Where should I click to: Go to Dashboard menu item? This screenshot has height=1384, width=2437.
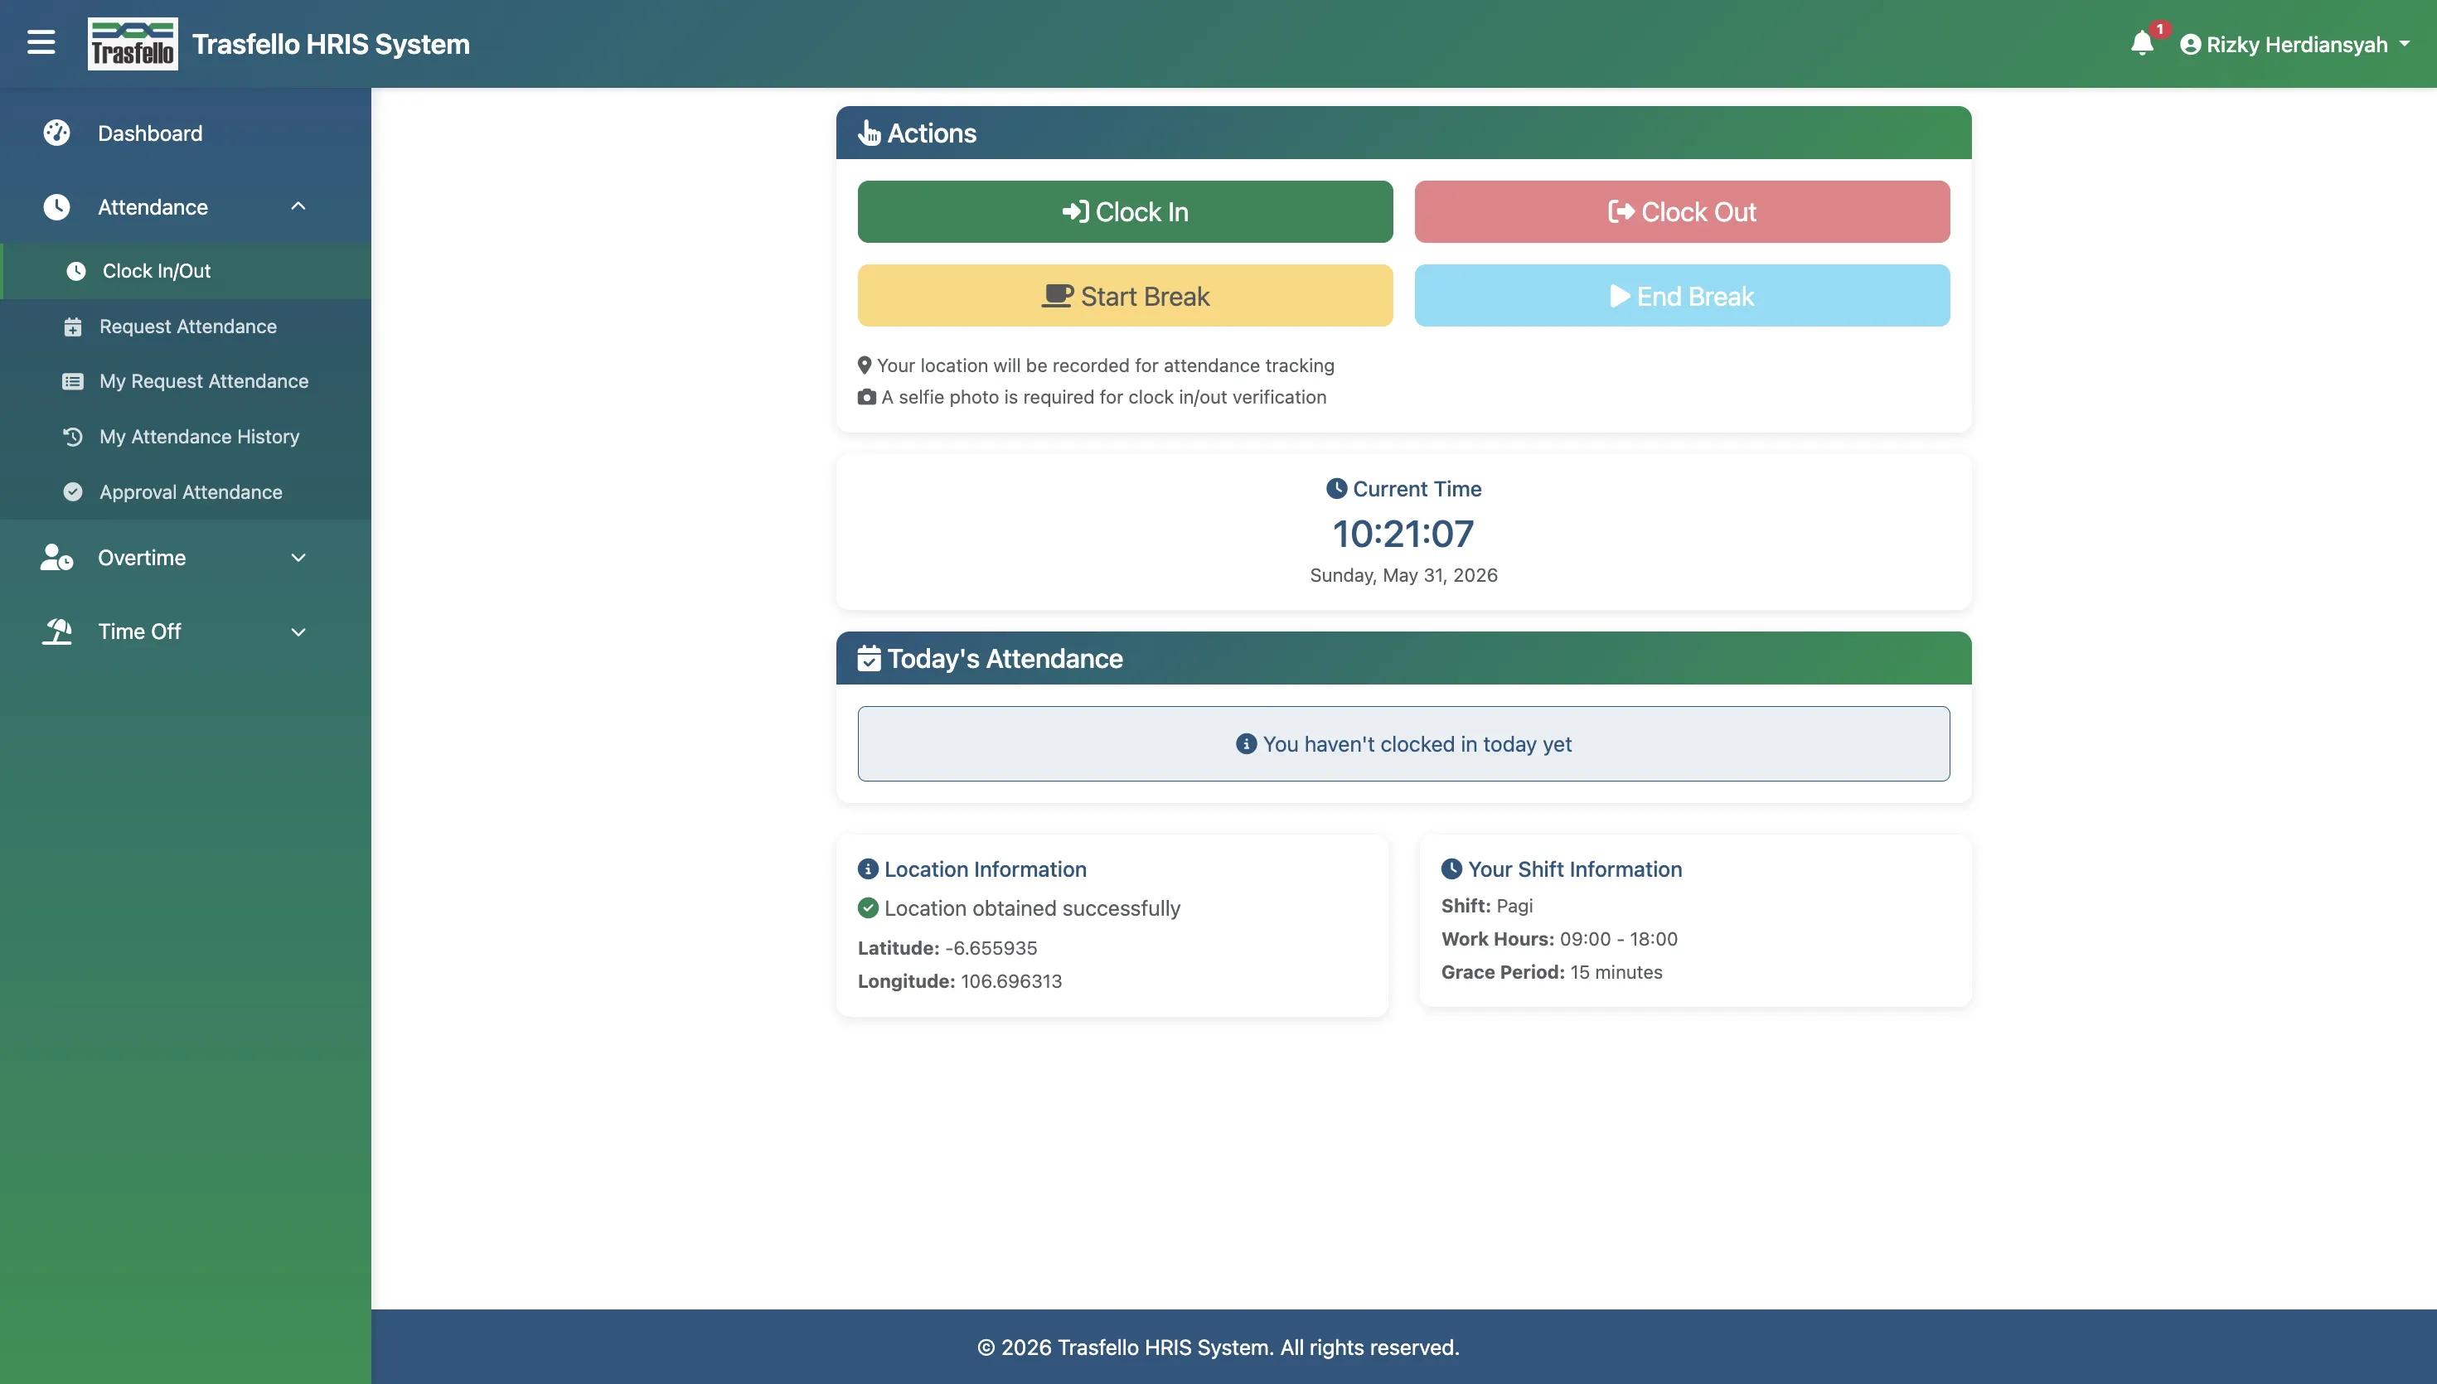(x=186, y=133)
